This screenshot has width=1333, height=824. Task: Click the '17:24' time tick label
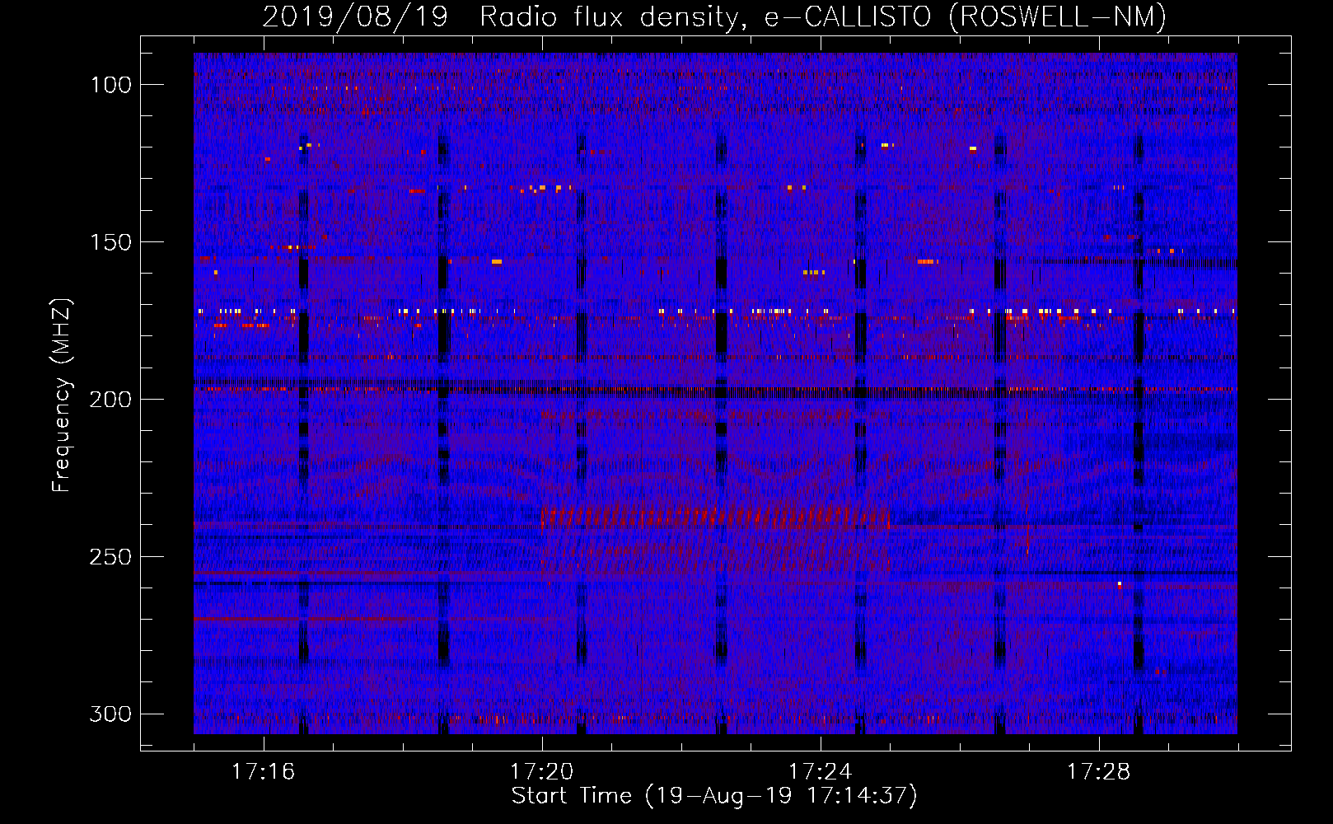[820, 771]
